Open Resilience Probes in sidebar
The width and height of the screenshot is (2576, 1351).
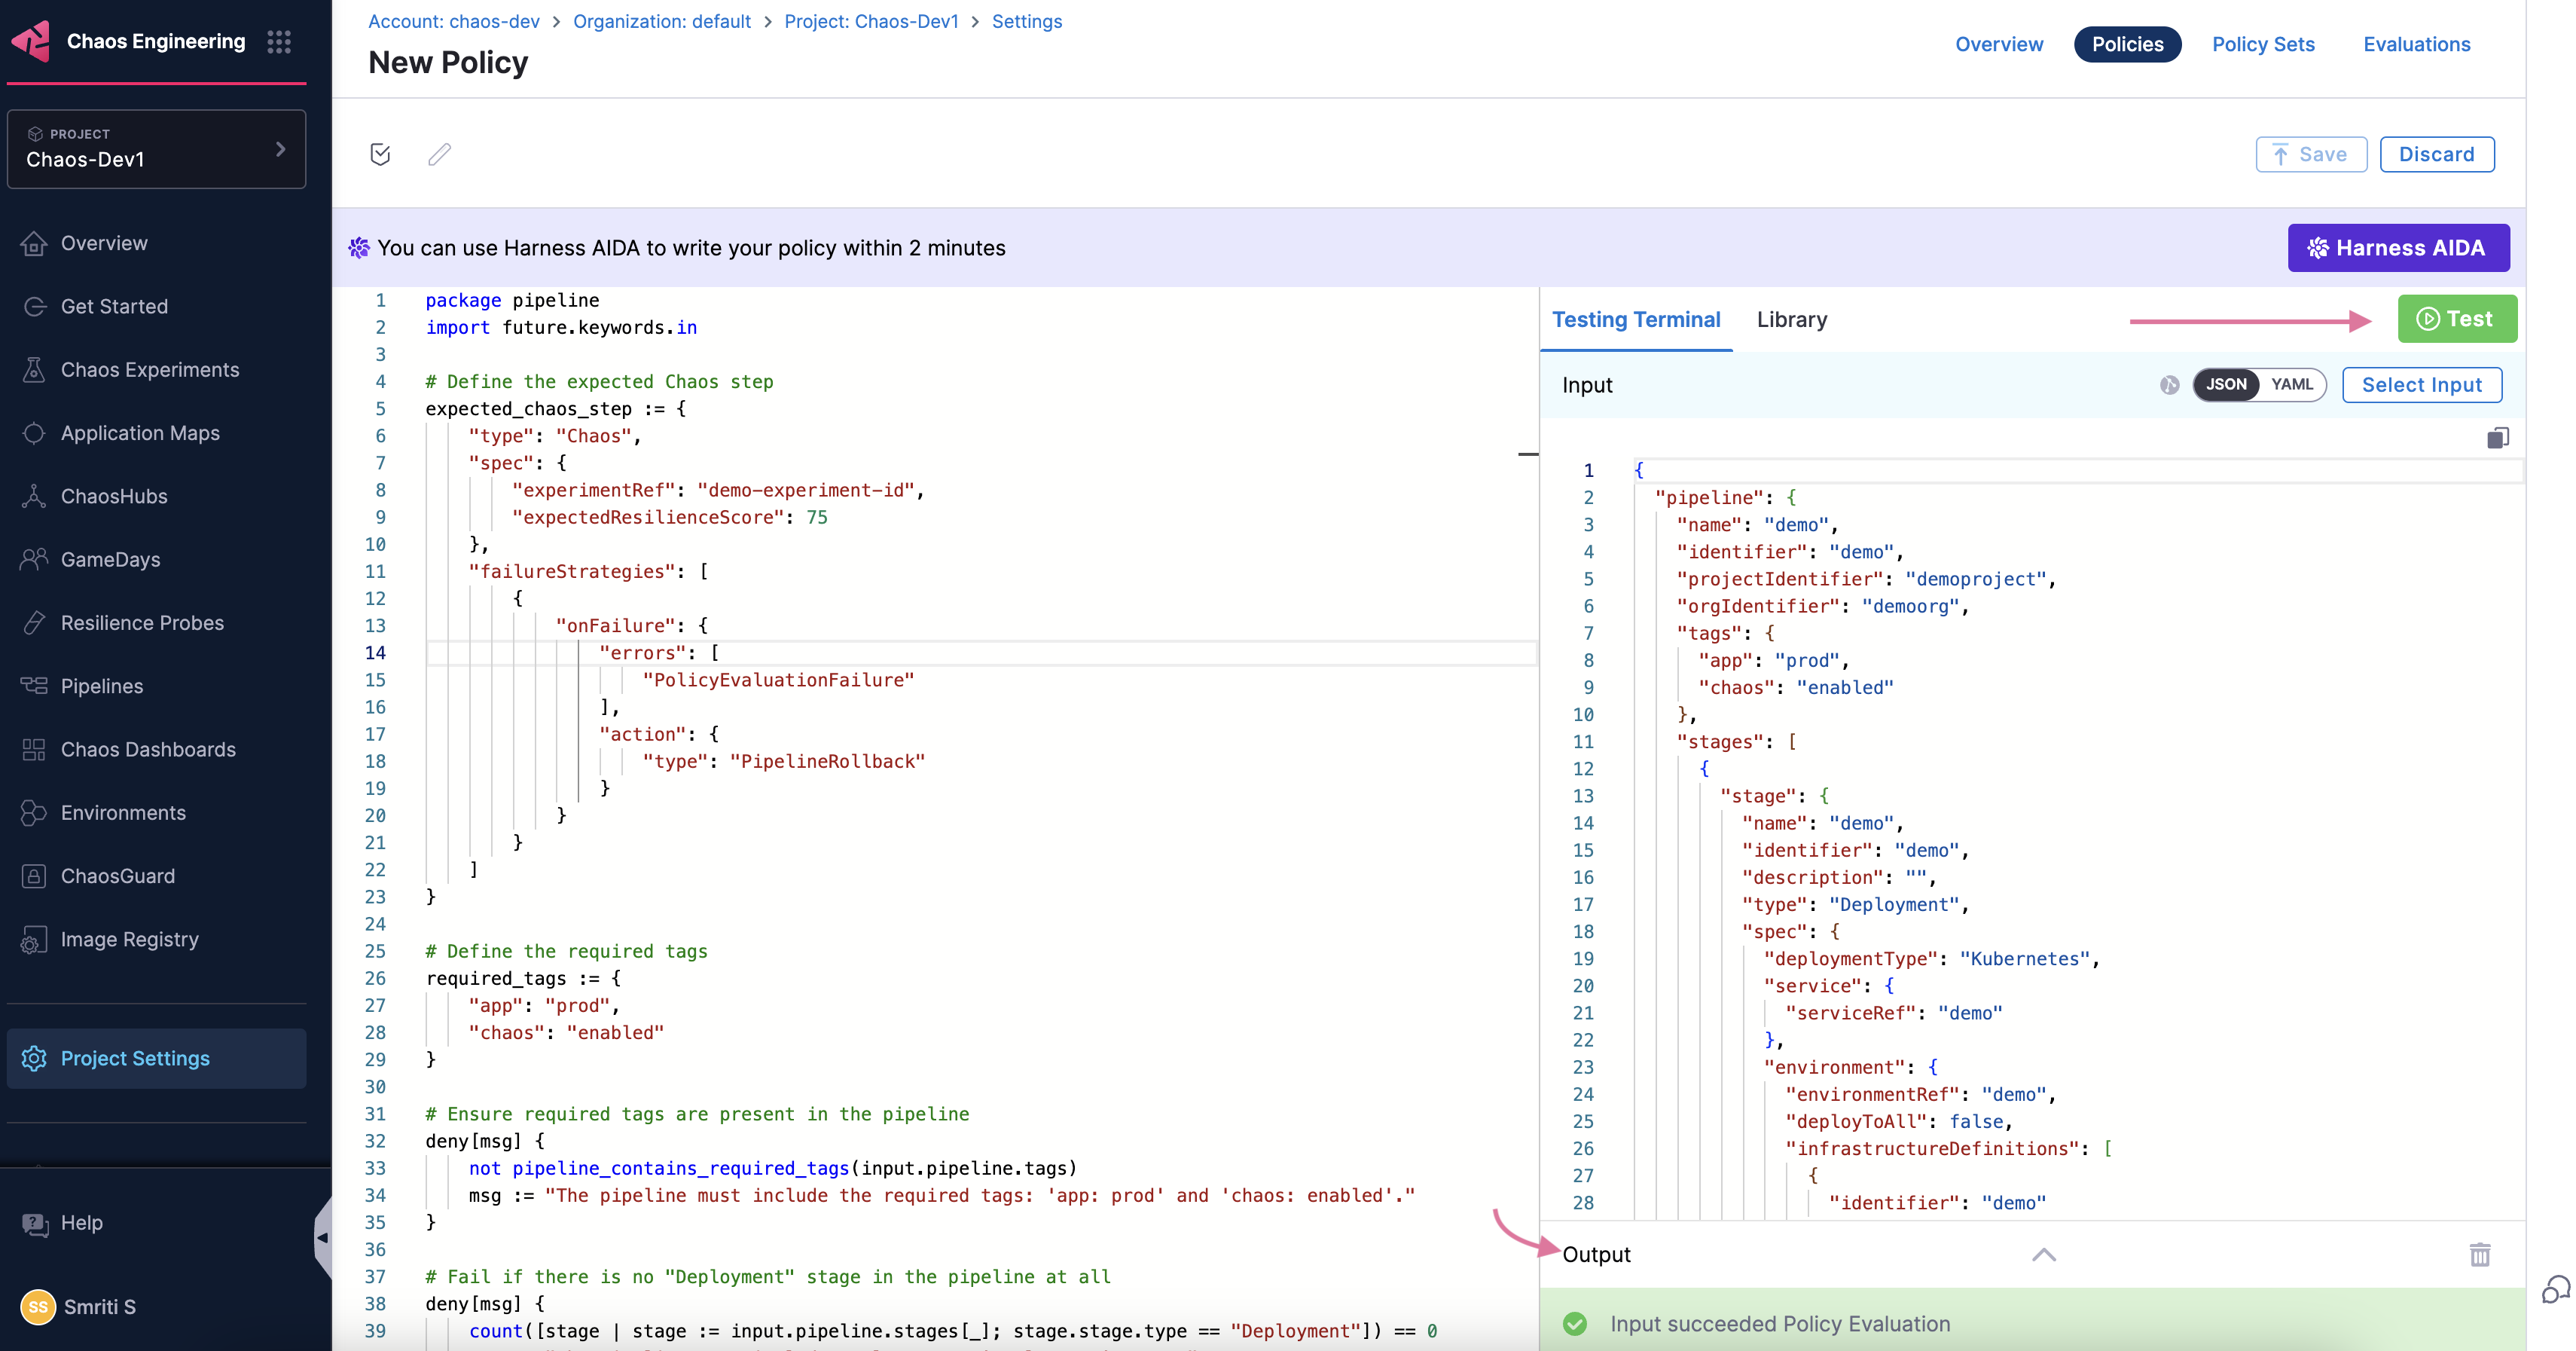point(142,623)
